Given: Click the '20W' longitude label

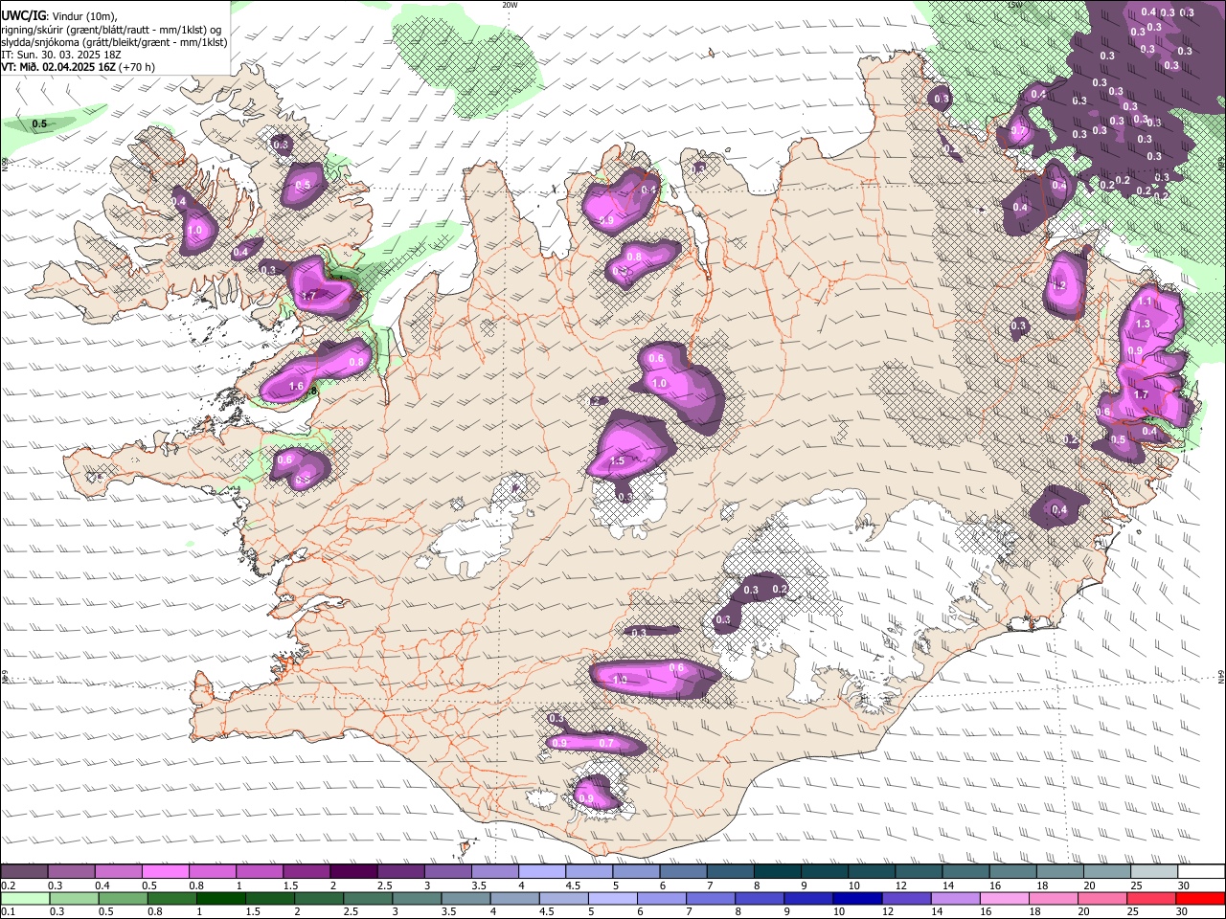Looking at the screenshot, I should 510,4.
